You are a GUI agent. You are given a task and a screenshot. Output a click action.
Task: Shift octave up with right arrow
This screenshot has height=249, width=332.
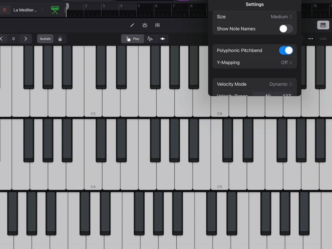point(26,39)
